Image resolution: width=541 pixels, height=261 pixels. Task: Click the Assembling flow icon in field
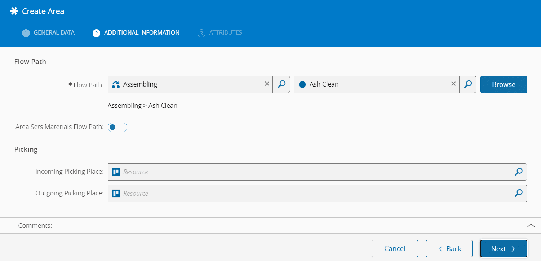(x=116, y=84)
